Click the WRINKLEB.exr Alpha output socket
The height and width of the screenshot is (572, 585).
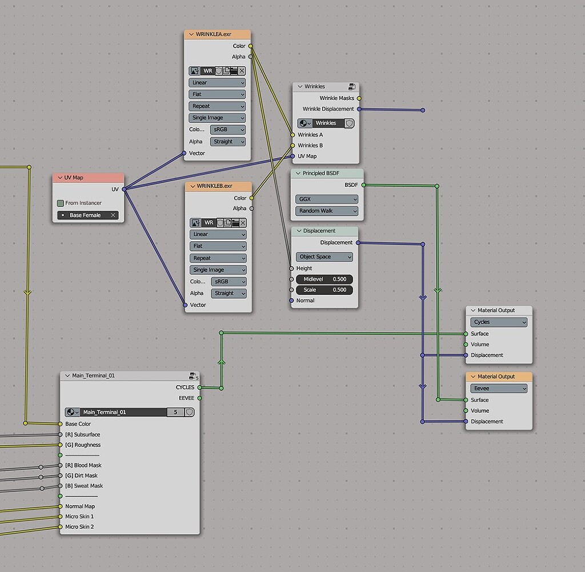point(251,209)
